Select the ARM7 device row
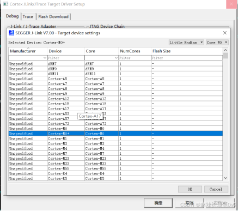 115,64
